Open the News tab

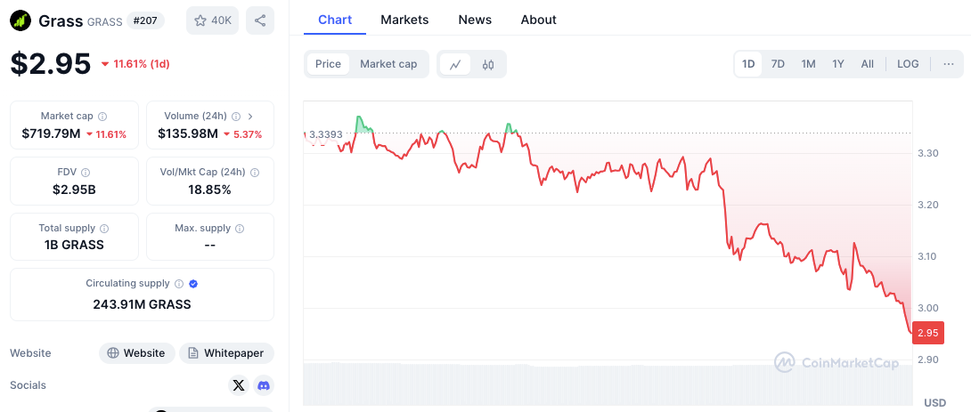(475, 20)
